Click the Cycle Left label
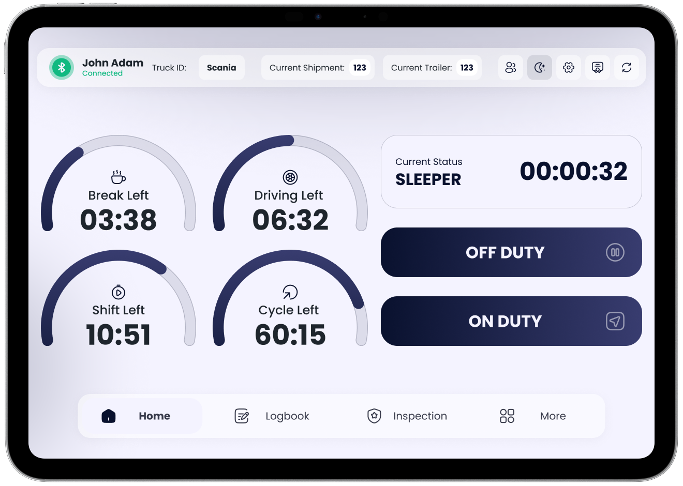Image resolution: width=683 pixels, height=486 pixels. 289,310
